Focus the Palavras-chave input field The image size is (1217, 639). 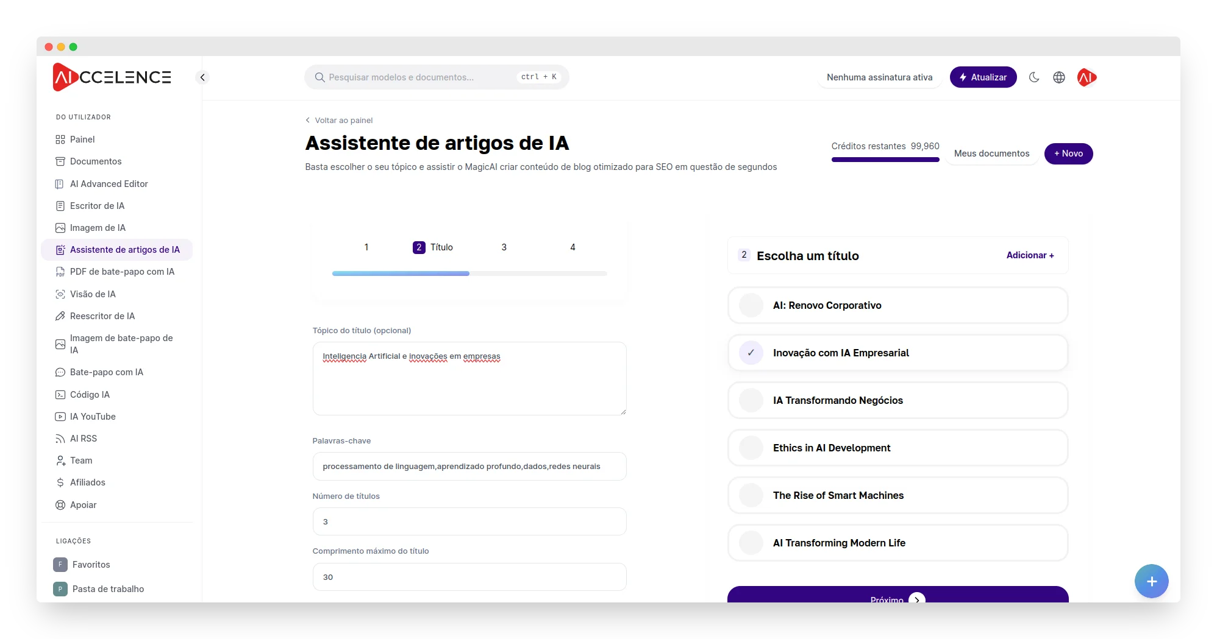(469, 467)
